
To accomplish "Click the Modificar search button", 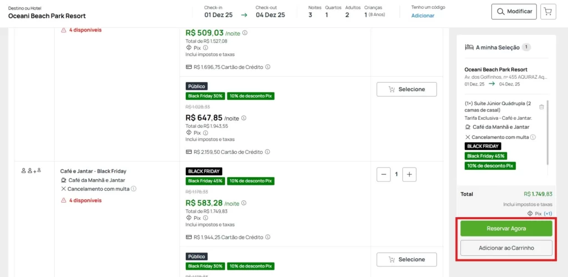I will tap(514, 12).
